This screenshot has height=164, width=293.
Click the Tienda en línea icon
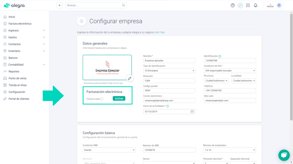(5, 85)
